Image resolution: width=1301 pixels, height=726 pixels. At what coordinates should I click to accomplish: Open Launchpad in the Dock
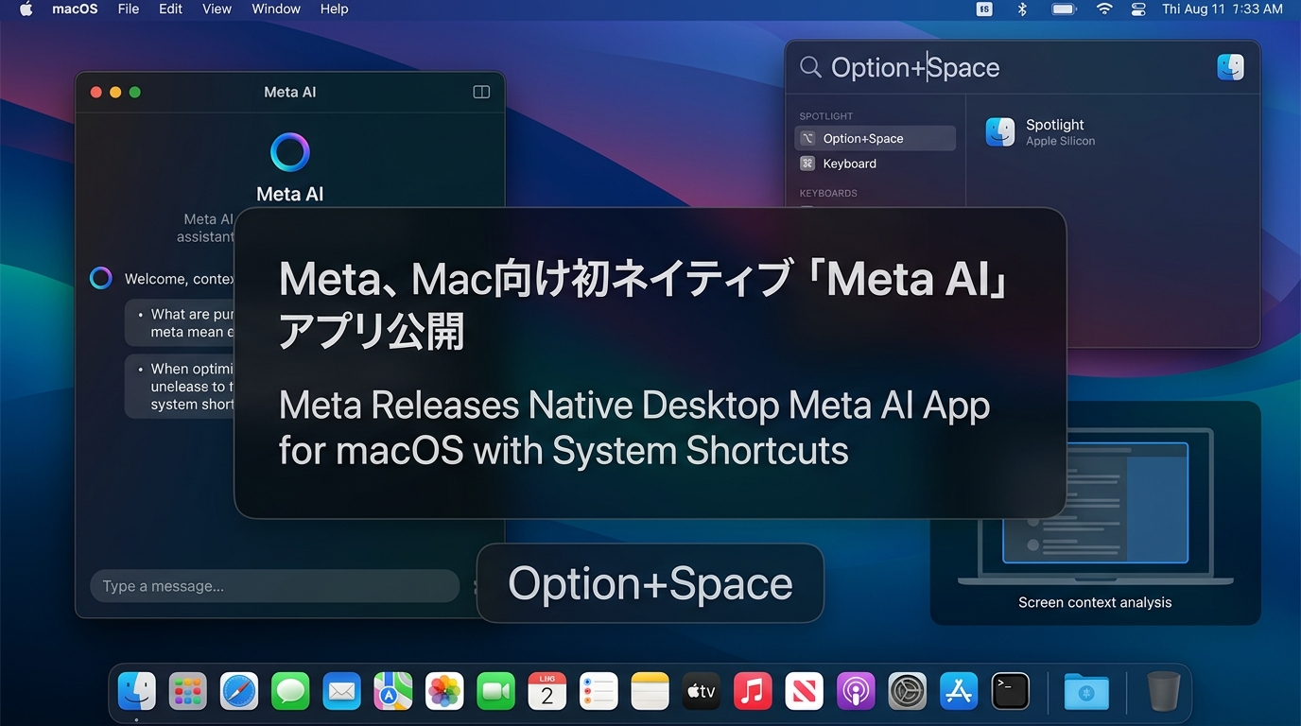pyautogui.click(x=188, y=691)
